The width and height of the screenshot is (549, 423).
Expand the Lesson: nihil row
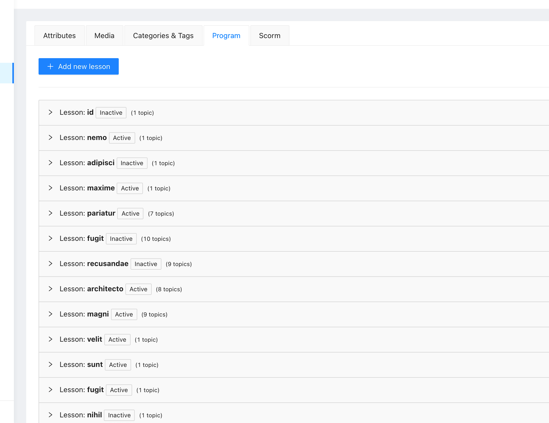pyautogui.click(x=50, y=415)
